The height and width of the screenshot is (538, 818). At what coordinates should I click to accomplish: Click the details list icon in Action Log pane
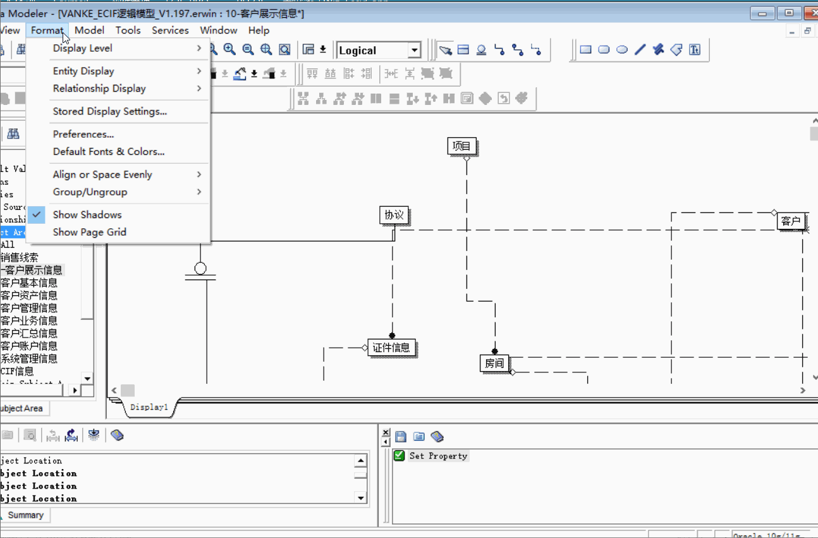(418, 436)
